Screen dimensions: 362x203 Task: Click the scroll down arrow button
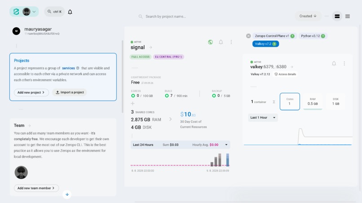pos(67,194)
